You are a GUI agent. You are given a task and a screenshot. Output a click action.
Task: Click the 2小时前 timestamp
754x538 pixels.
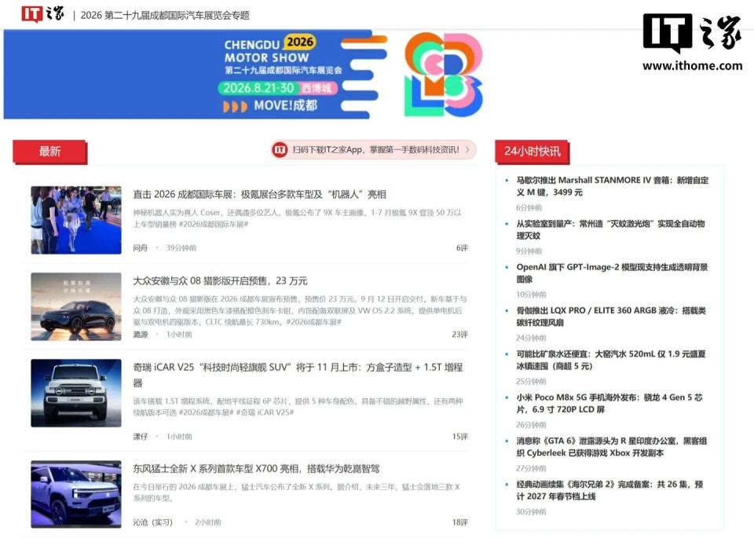click(x=207, y=522)
